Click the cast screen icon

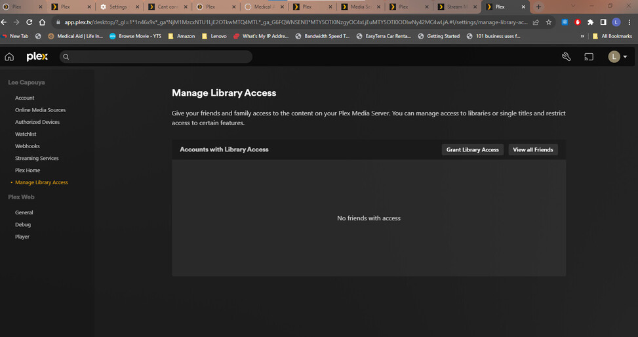pyautogui.click(x=589, y=57)
